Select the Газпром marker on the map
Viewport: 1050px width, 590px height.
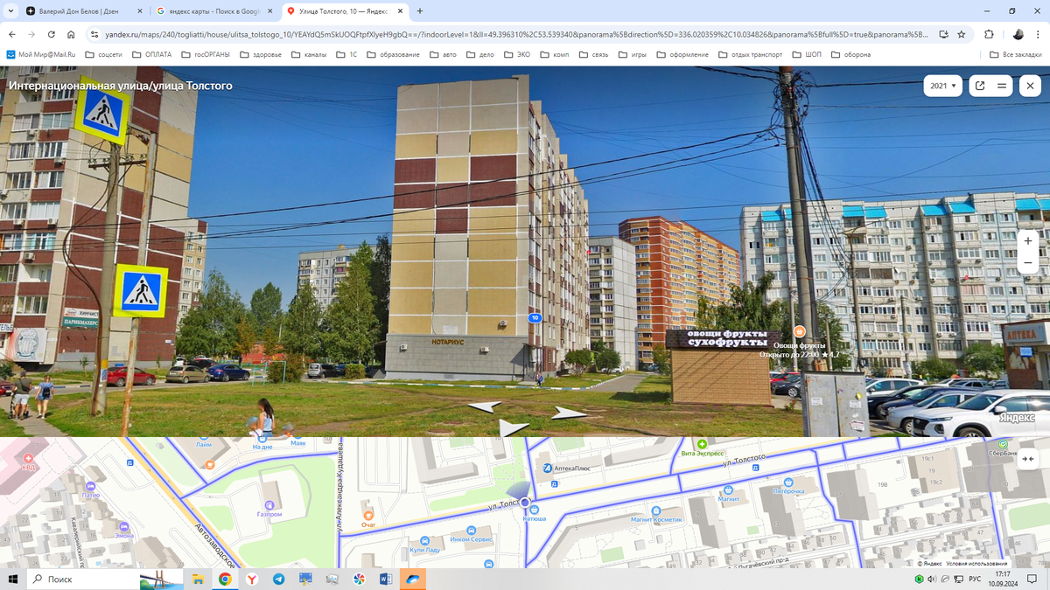click(269, 504)
